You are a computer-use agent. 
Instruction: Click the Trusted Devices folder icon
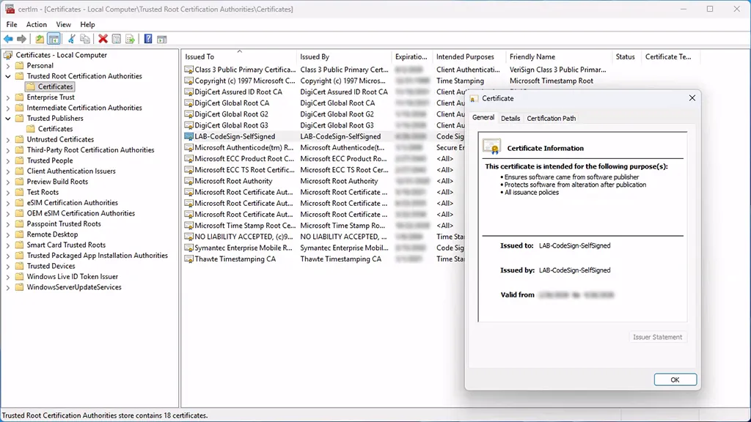tap(20, 265)
